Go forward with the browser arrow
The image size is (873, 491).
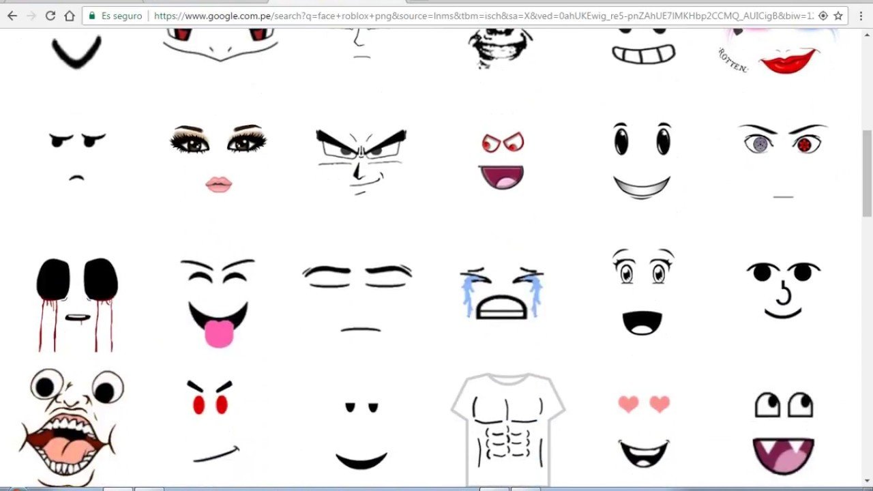31,16
